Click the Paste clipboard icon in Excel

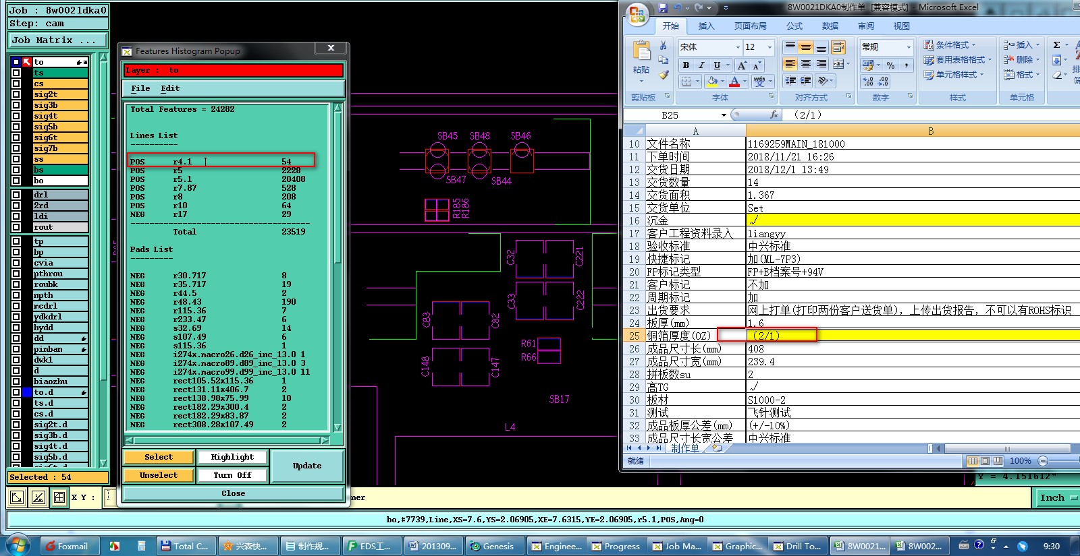point(641,52)
